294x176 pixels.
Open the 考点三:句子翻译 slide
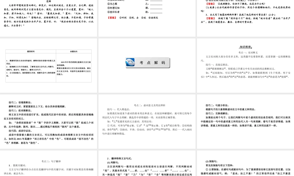(49, 163)
